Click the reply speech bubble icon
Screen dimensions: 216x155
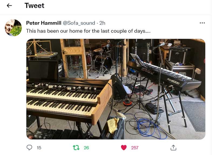(x=30, y=147)
